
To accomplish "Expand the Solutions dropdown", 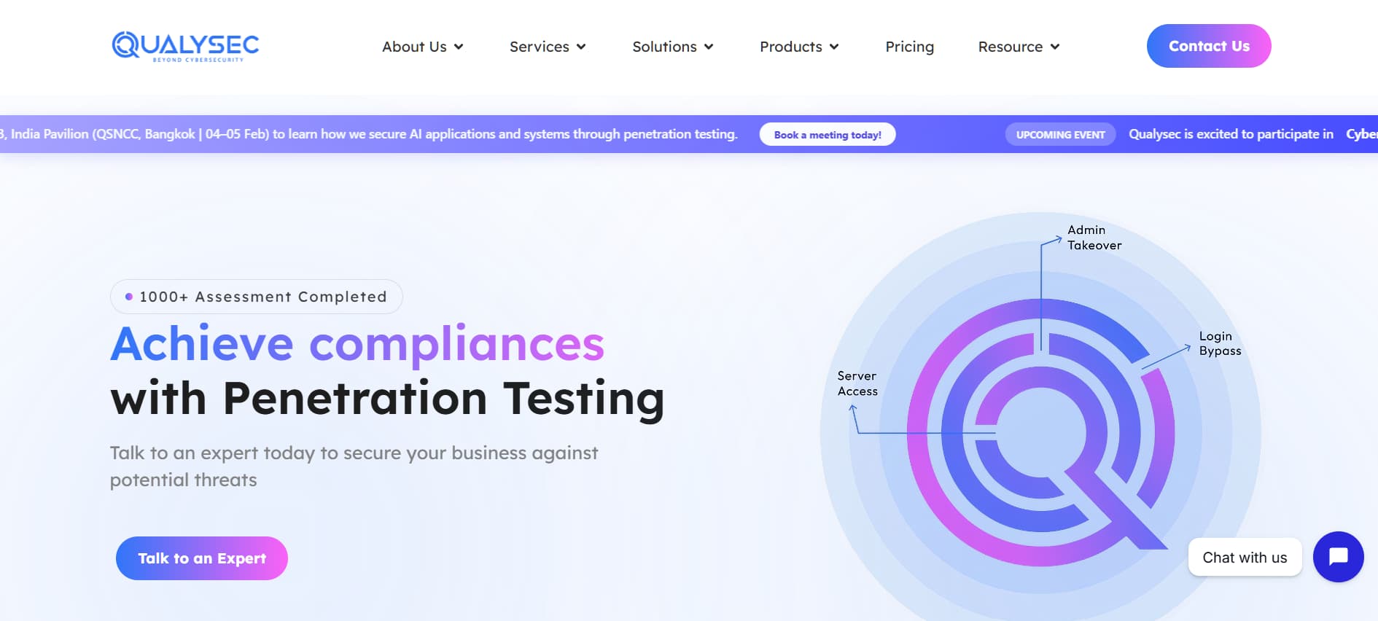I will (x=672, y=46).
